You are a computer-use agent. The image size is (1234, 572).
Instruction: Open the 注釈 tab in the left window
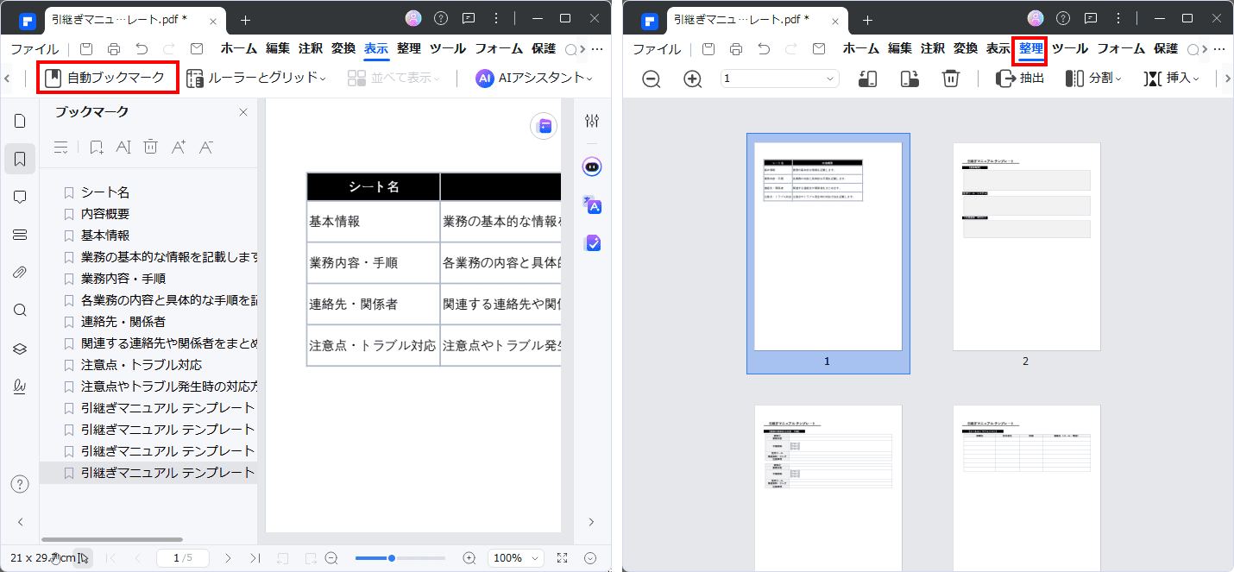(312, 48)
